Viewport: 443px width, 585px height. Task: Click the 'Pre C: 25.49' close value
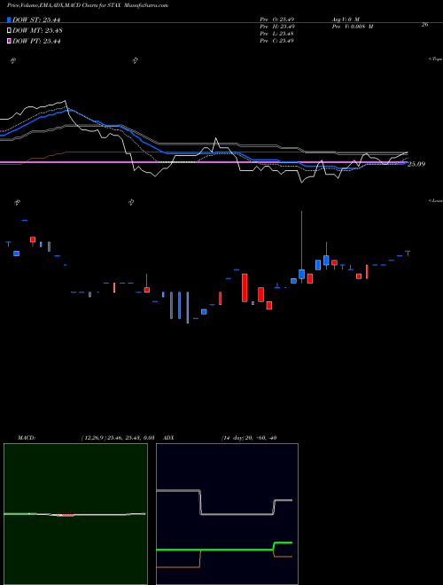point(276,41)
